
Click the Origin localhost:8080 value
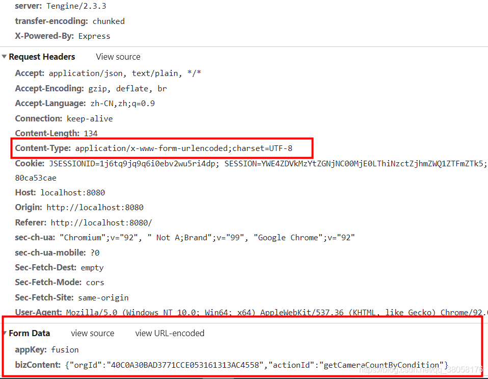(95, 207)
